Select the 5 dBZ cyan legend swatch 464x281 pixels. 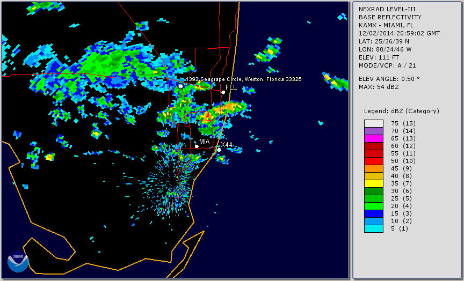374,228
